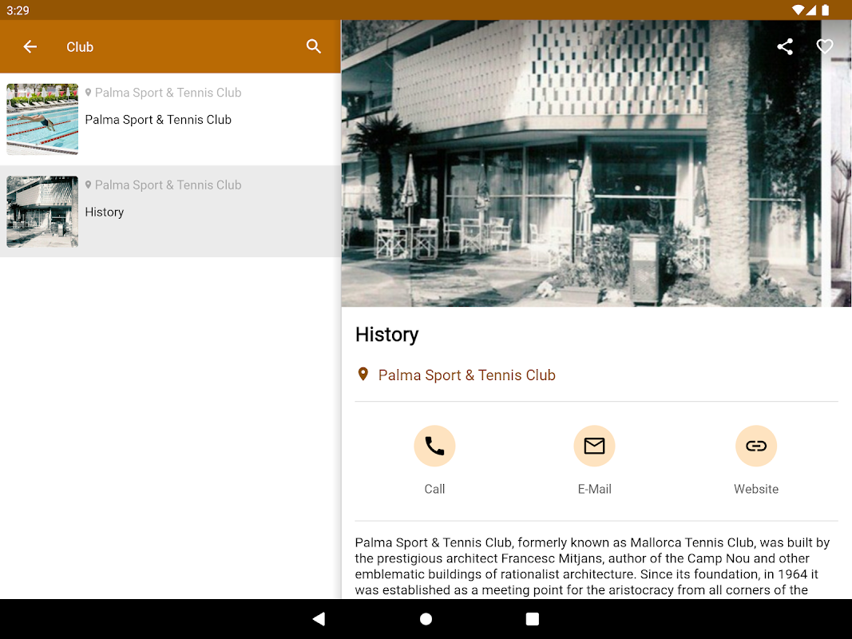Open the Website link icon

756,447
